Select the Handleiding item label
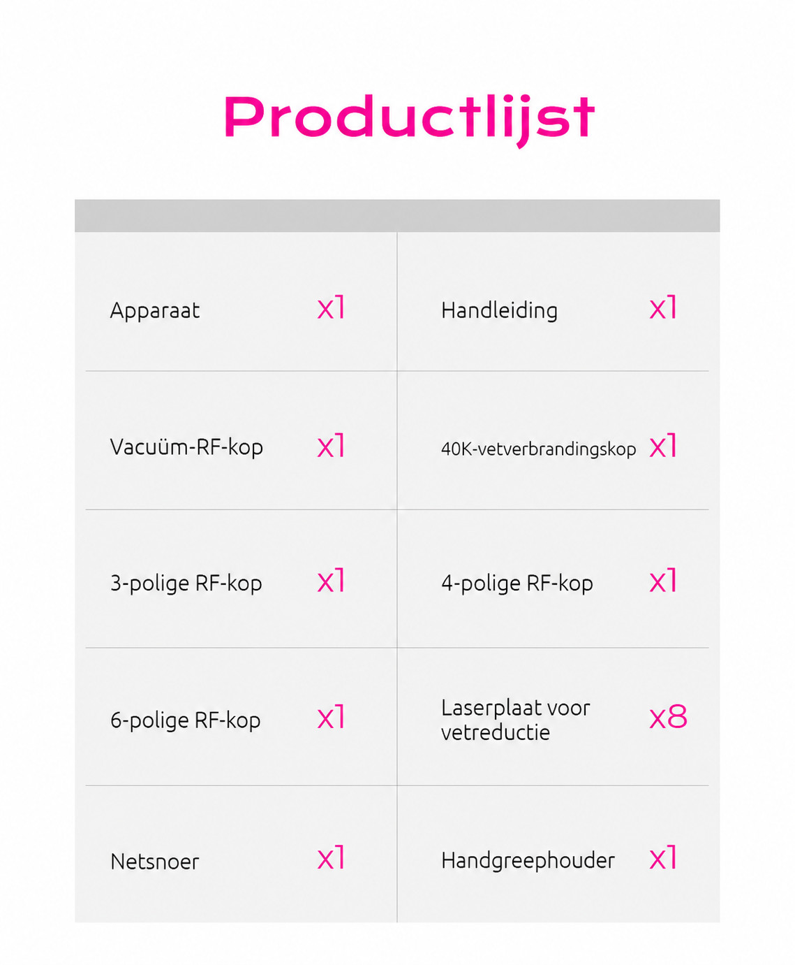 (499, 310)
